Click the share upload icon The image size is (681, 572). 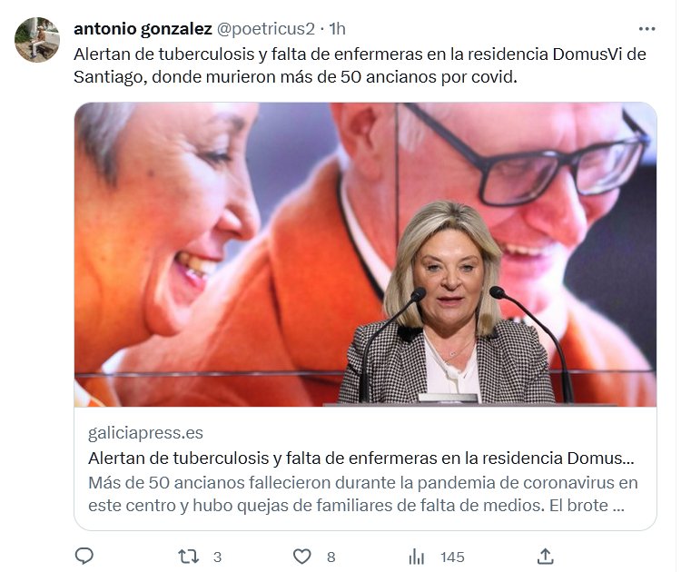pyautogui.click(x=546, y=557)
